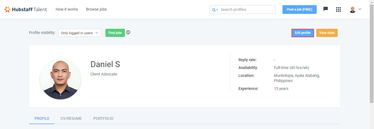Image resolution: width=374 pixels, height=129 pixels.
Task: Select the PROFILE tab
Action: 42,118
